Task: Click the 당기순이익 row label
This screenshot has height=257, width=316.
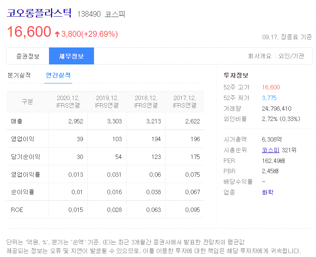Action: (x=26, y=157)
